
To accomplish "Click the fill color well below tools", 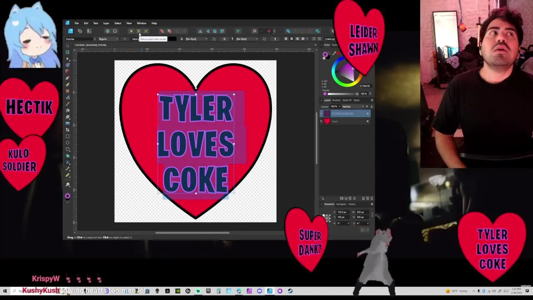I will (67, 196).
